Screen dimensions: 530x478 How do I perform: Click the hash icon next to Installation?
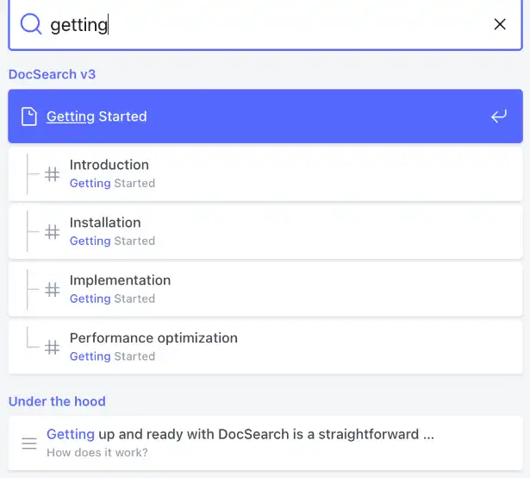click(52, 232)
